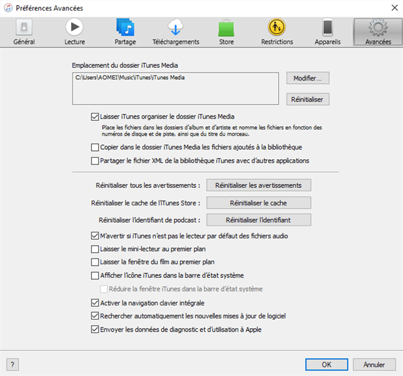The width and height of the screenshot is (403, 376).
Task: Click the Préférences Avancées window title
Action: click(x=49, y=8)
